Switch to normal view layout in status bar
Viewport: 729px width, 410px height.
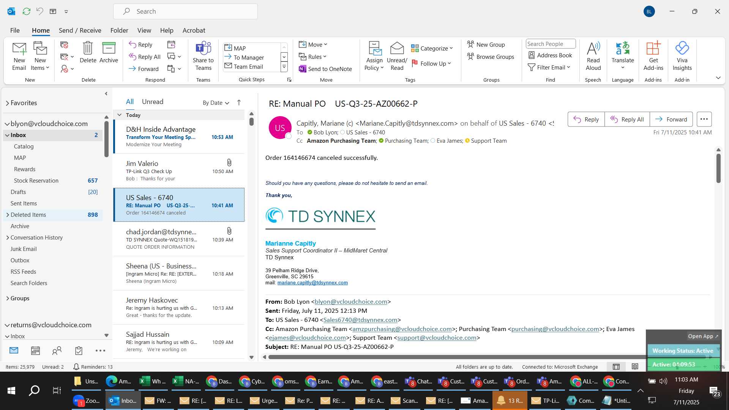click(x=616, y=367)
